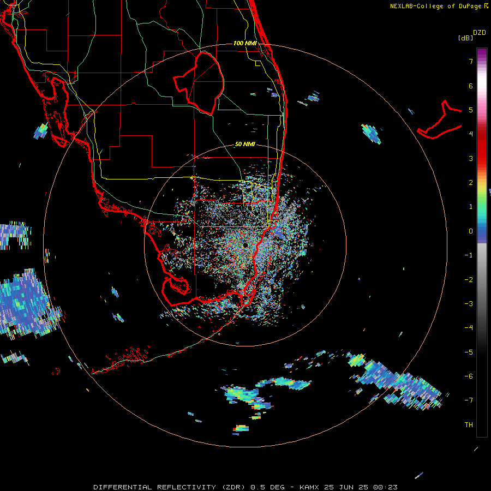Click the 50 NMI range ring label

click(245, 145)
